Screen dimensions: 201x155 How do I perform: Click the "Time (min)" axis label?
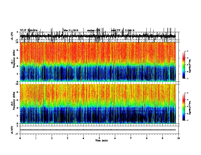(x=102, y=141)
